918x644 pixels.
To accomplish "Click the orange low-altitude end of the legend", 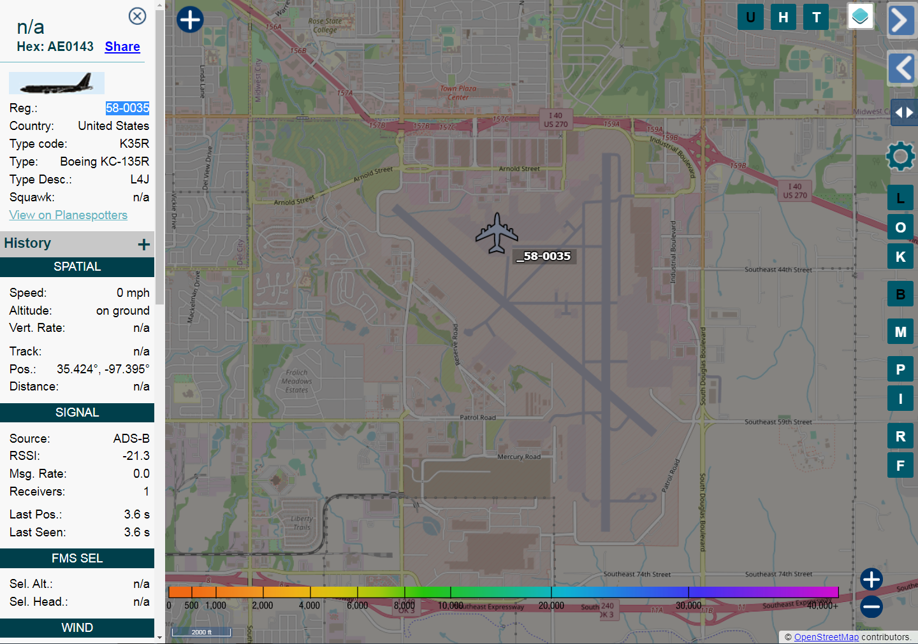I will pyautogui.click(x=180, y=592).
